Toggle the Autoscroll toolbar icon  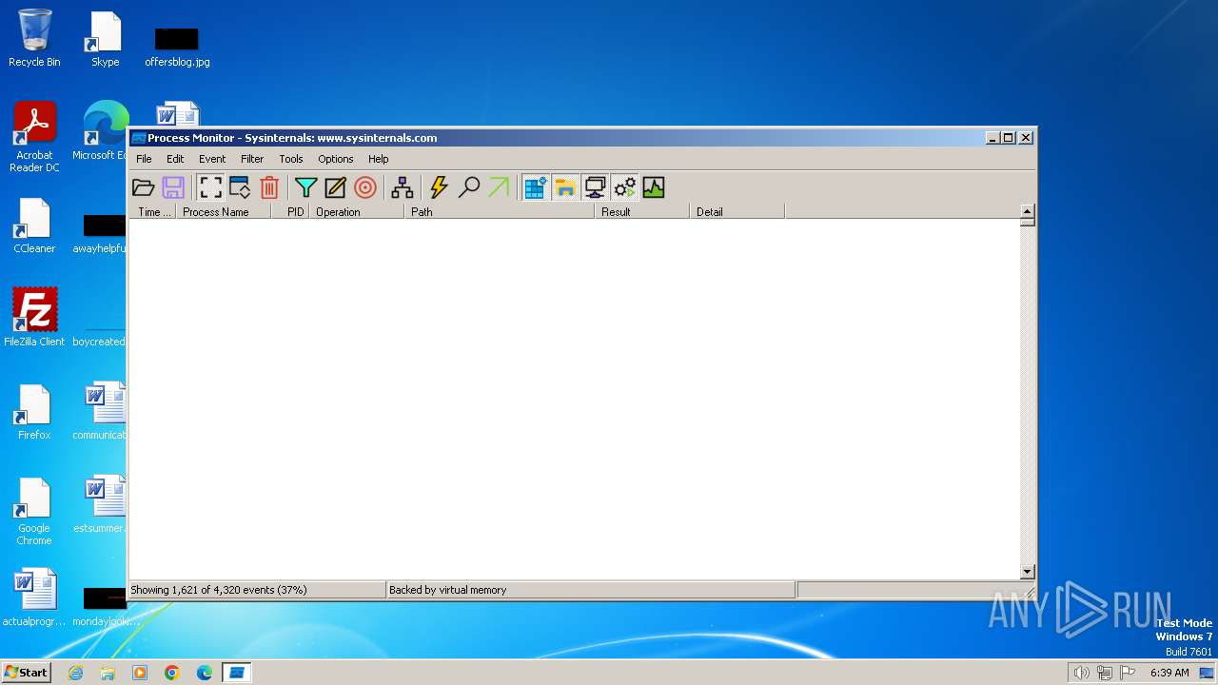[x=240, y=187]
